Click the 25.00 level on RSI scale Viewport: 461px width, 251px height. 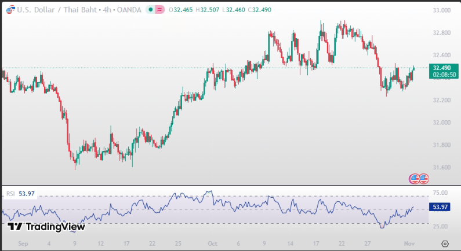tap(441, 226)
